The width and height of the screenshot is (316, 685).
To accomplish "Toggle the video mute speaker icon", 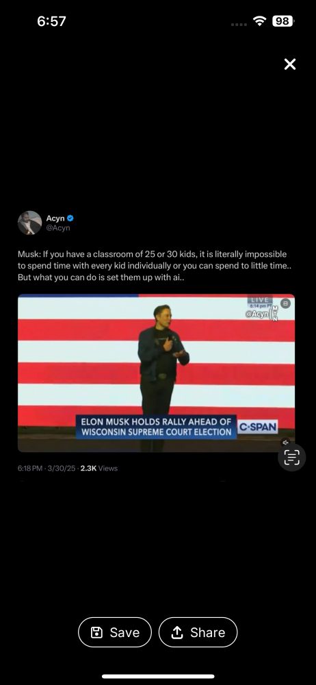I will (285, 442).
